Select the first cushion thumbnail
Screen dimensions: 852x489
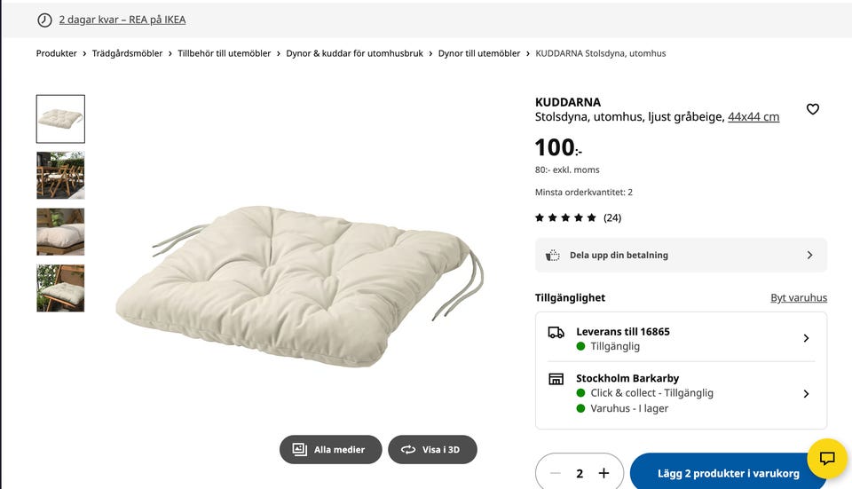point(60,119)
